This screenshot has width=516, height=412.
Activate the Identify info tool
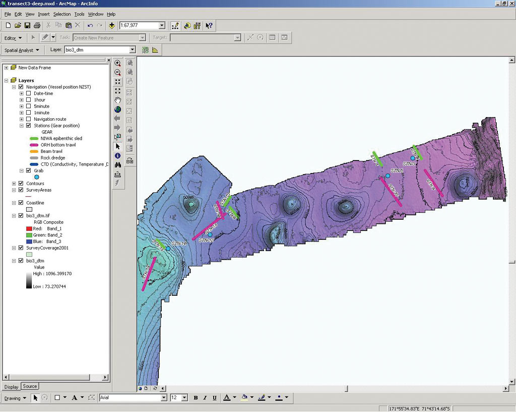117,155
